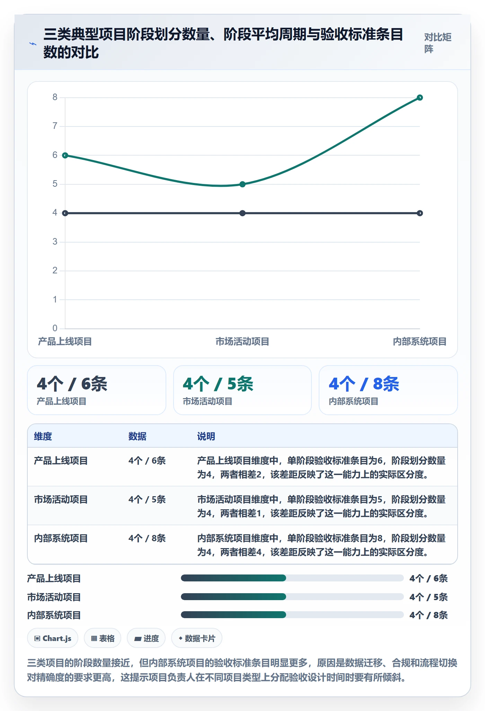Click the x-axis label 产品上线项目 under the chart

(x=65, y=342)
